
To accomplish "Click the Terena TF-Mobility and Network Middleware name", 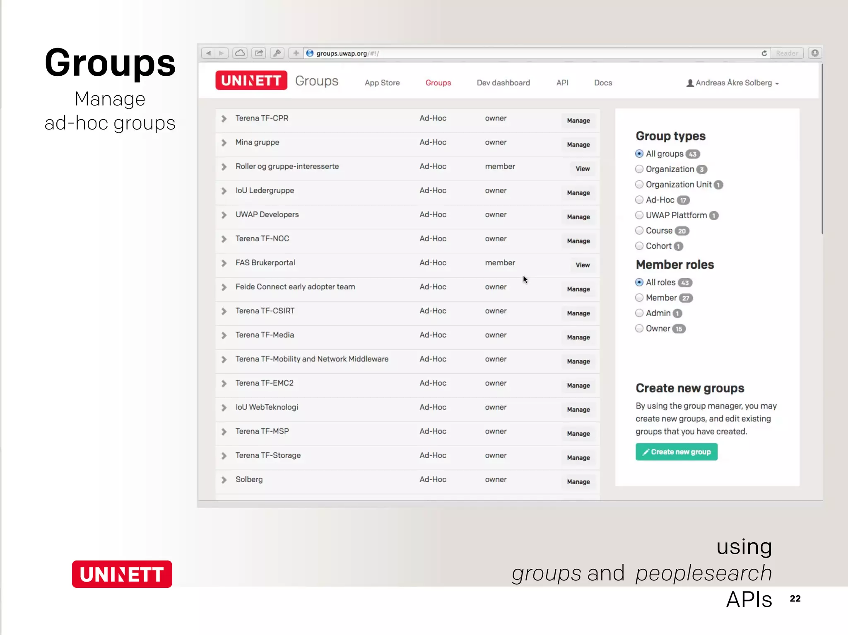I will tap(312, 359).
